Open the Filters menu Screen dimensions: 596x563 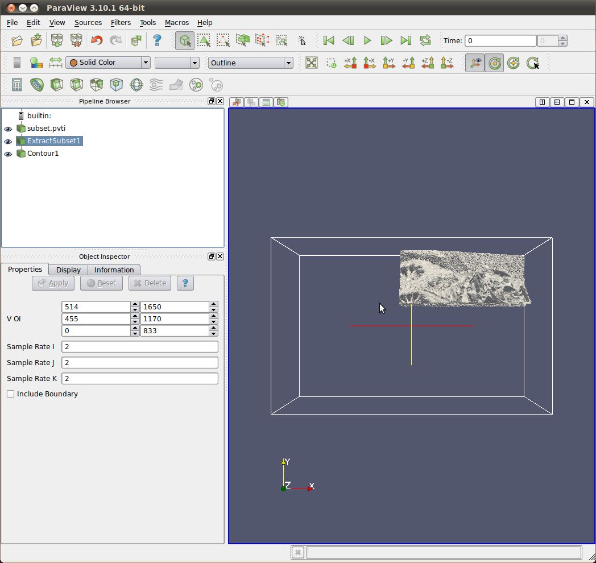(121, 23)
